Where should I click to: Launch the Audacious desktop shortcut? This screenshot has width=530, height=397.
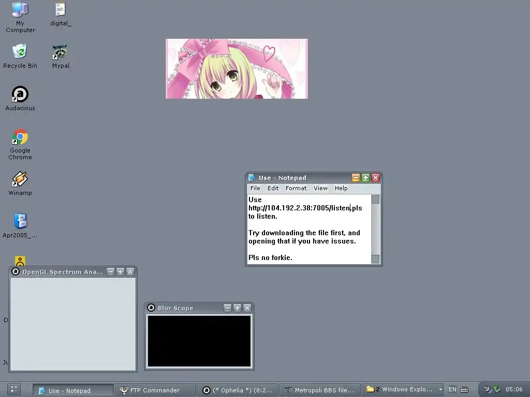coord(20,99)
